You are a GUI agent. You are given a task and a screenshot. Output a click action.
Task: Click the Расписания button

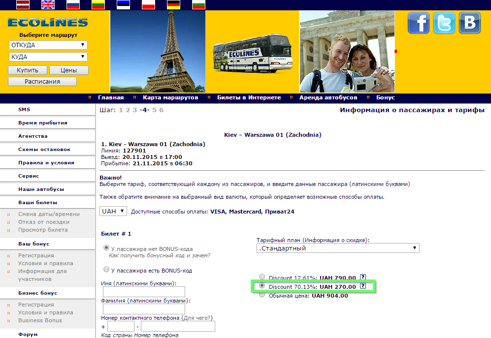[x=42, y=81]
